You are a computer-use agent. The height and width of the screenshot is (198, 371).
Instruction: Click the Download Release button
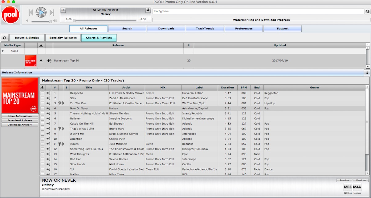[20, 121]
